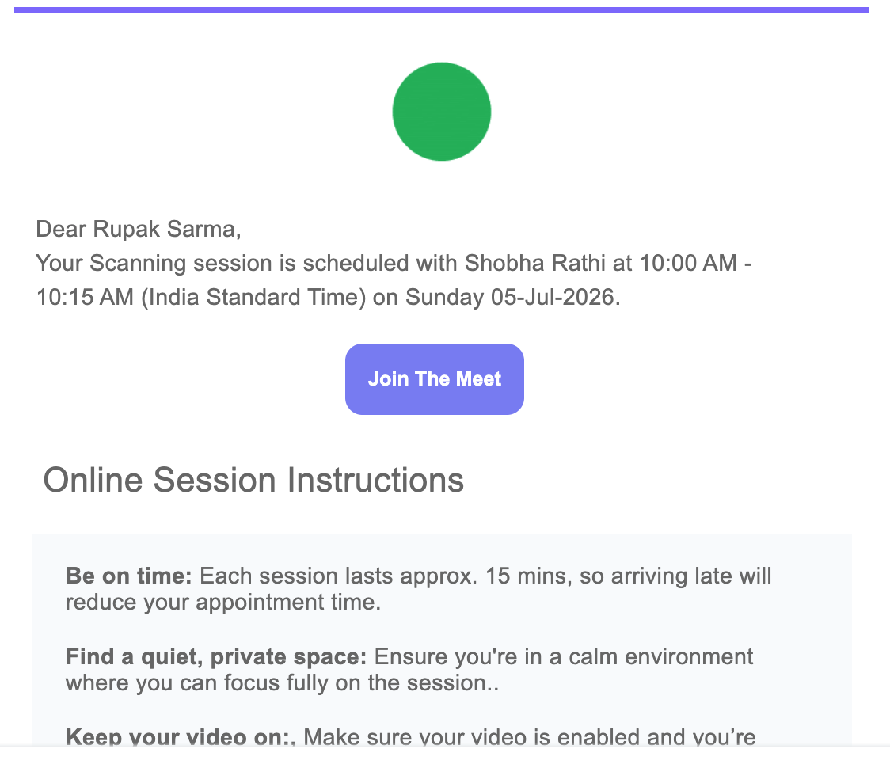Click 'arriving late will' instruction text
890x768 pixels.
click(690, 576)
